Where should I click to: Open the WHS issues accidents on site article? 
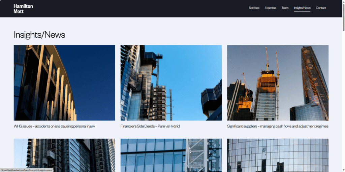54,127
